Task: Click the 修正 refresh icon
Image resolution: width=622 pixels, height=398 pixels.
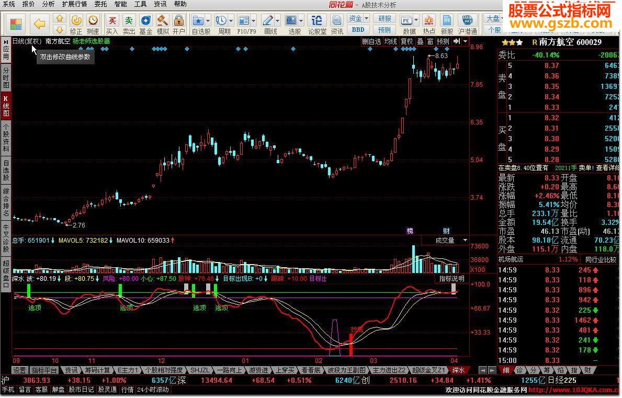Action: (76, 20)
